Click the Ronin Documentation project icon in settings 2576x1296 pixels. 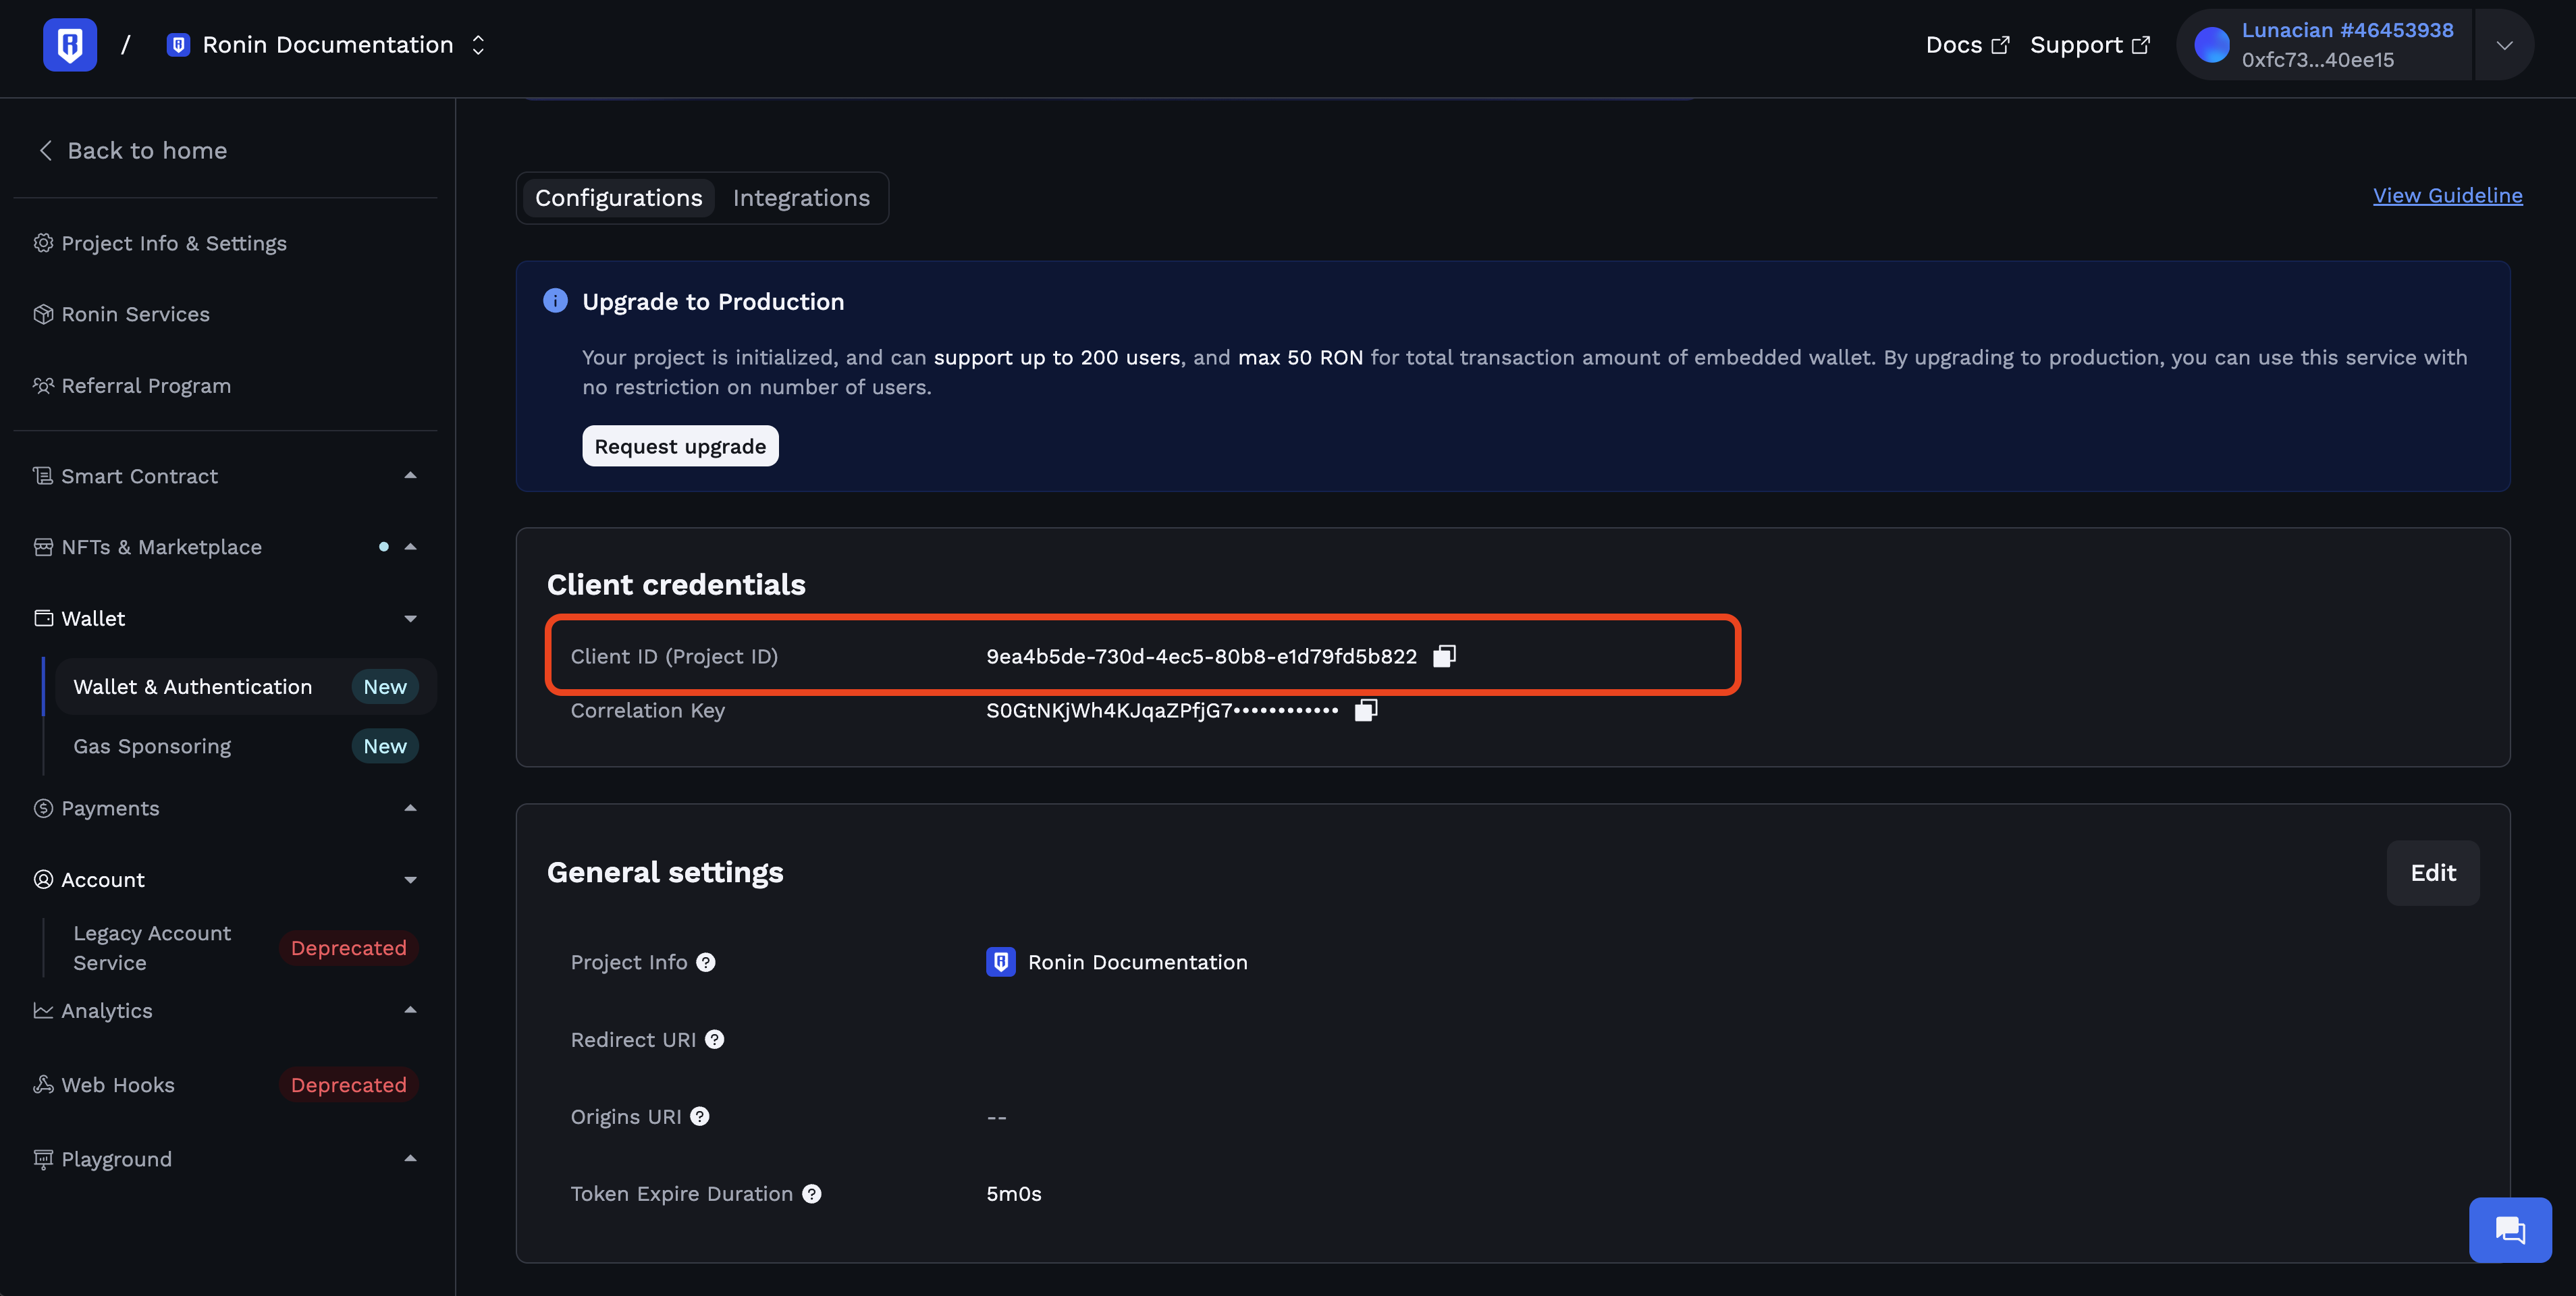pyautogui.click(x=1001, y=962)
